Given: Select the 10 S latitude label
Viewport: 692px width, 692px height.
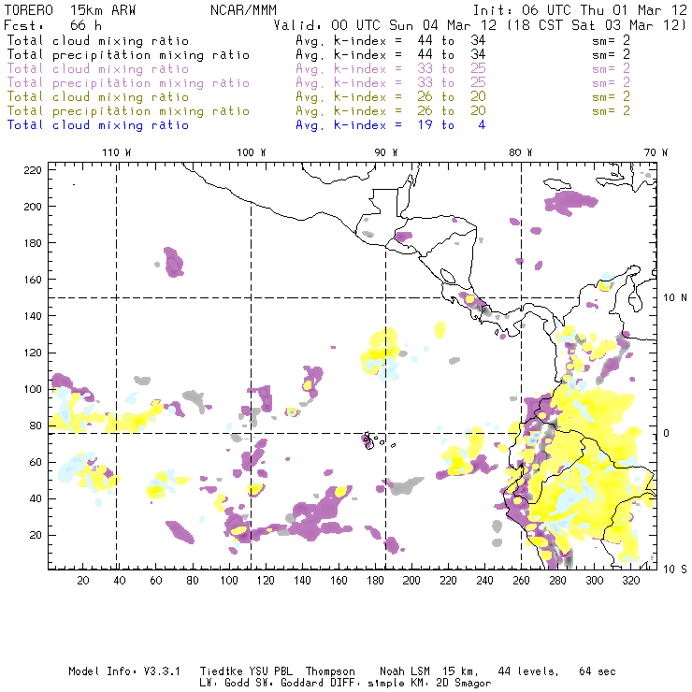Looking at the screenshot, I should pos(675,569).
